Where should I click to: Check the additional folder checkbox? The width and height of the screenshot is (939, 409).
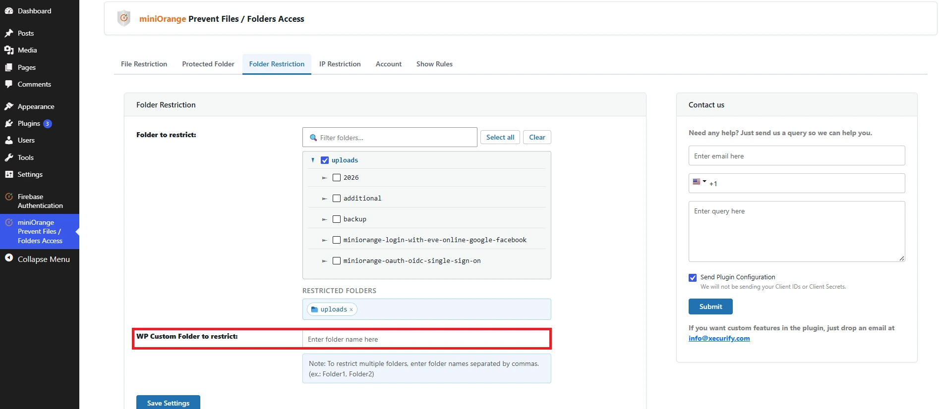point(337,198)
